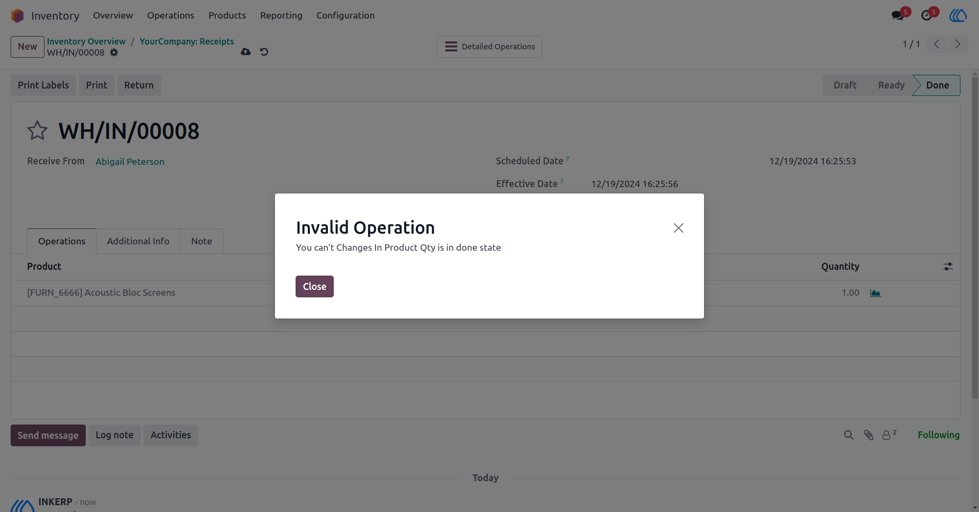Switch to the Operations tab

(61, 241)
